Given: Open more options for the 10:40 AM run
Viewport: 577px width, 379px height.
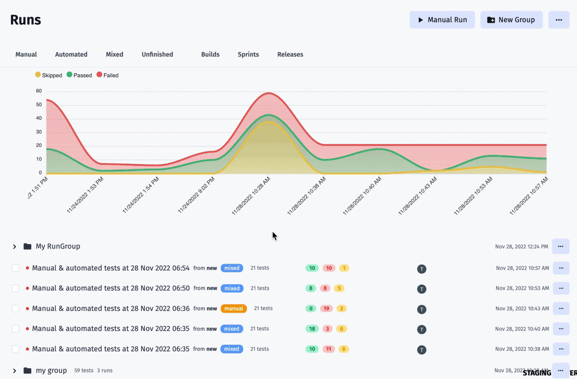Looking at the screenshot, I should [x=561, y=328].
